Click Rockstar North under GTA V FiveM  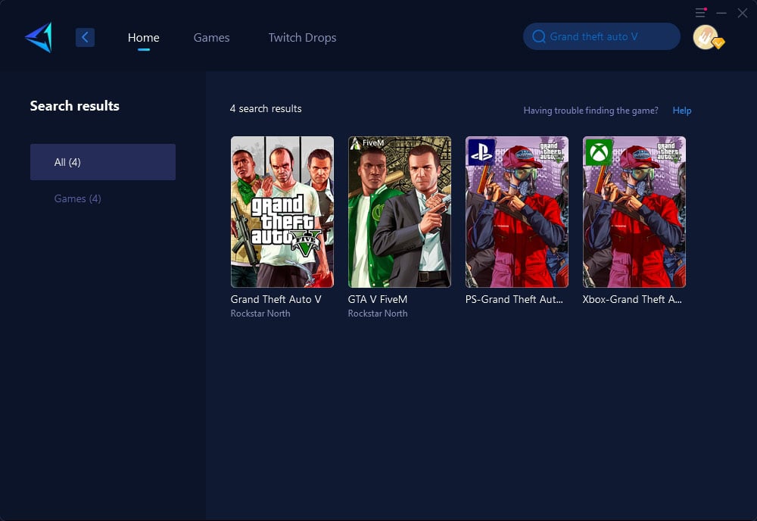[x=378, y=314]
